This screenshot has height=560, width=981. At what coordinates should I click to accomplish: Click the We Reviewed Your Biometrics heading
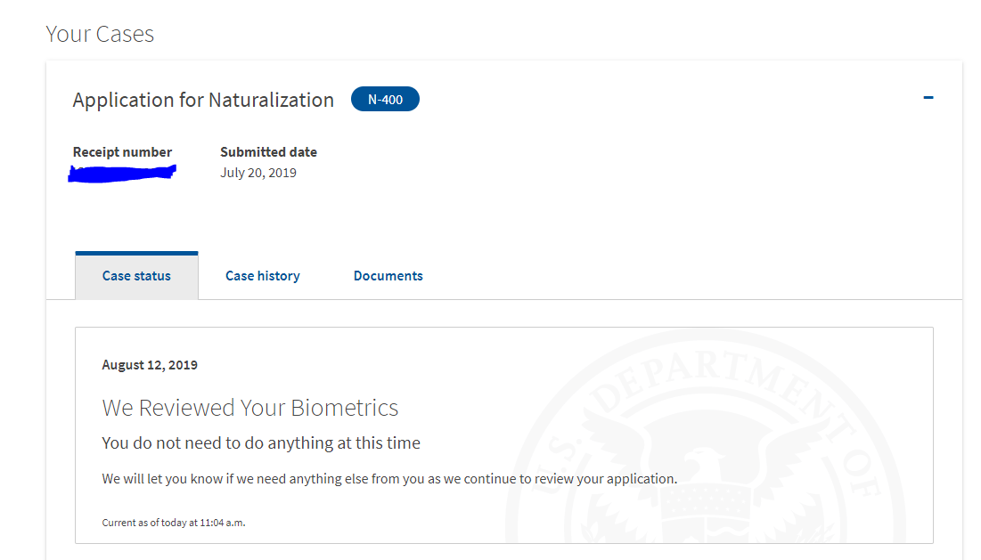pyautogui.click(x=250, y=408)
